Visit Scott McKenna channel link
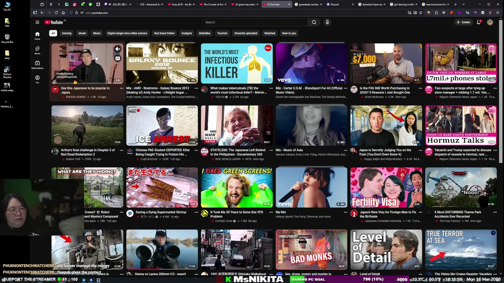Image resolution: width=504 pixels, height=283 pixels. (x=374, y=97)
